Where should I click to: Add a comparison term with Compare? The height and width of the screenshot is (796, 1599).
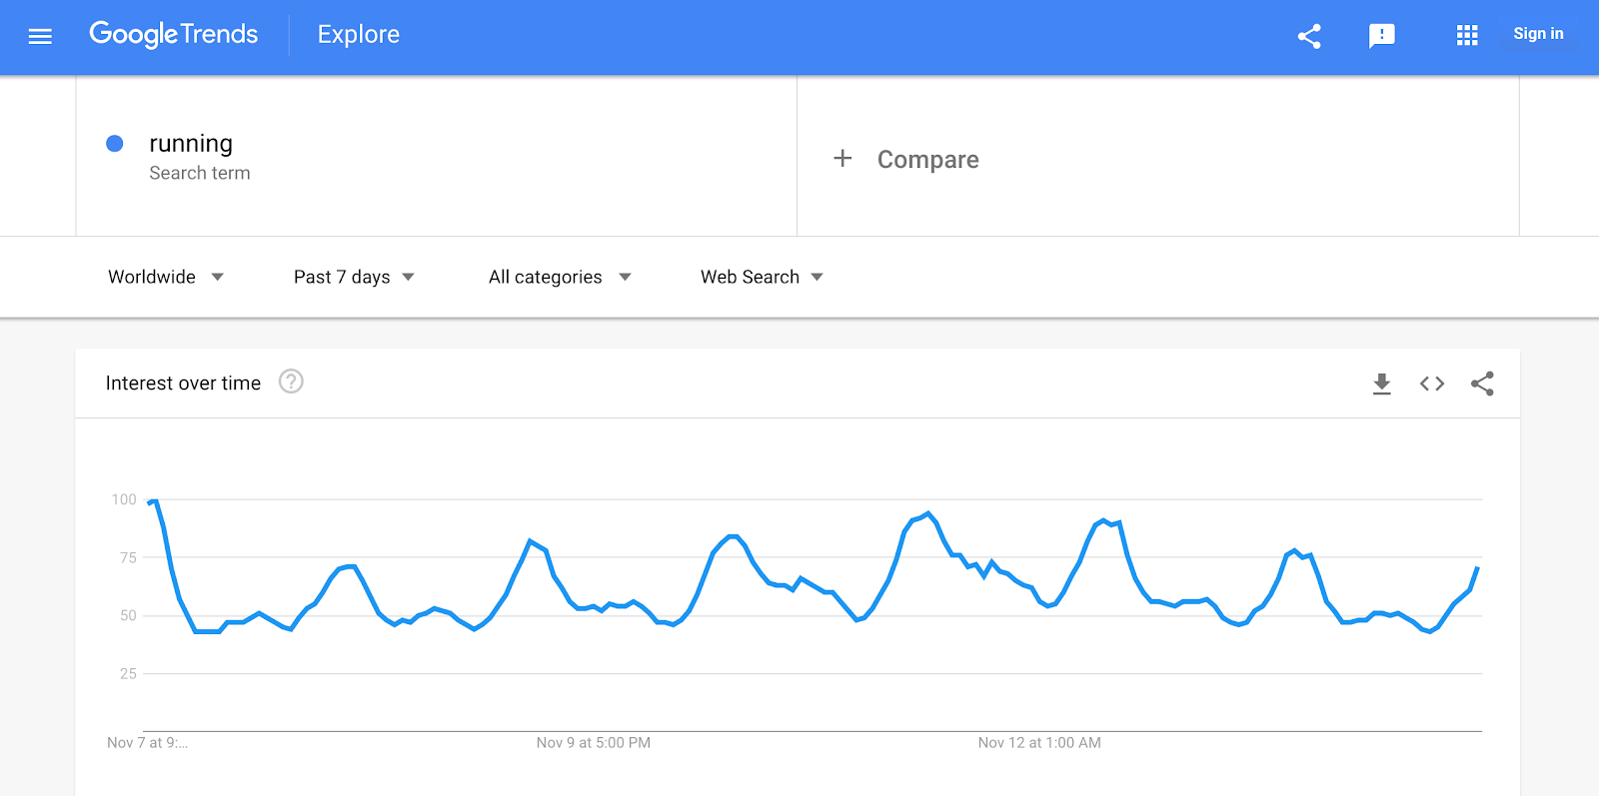(928, 160)
